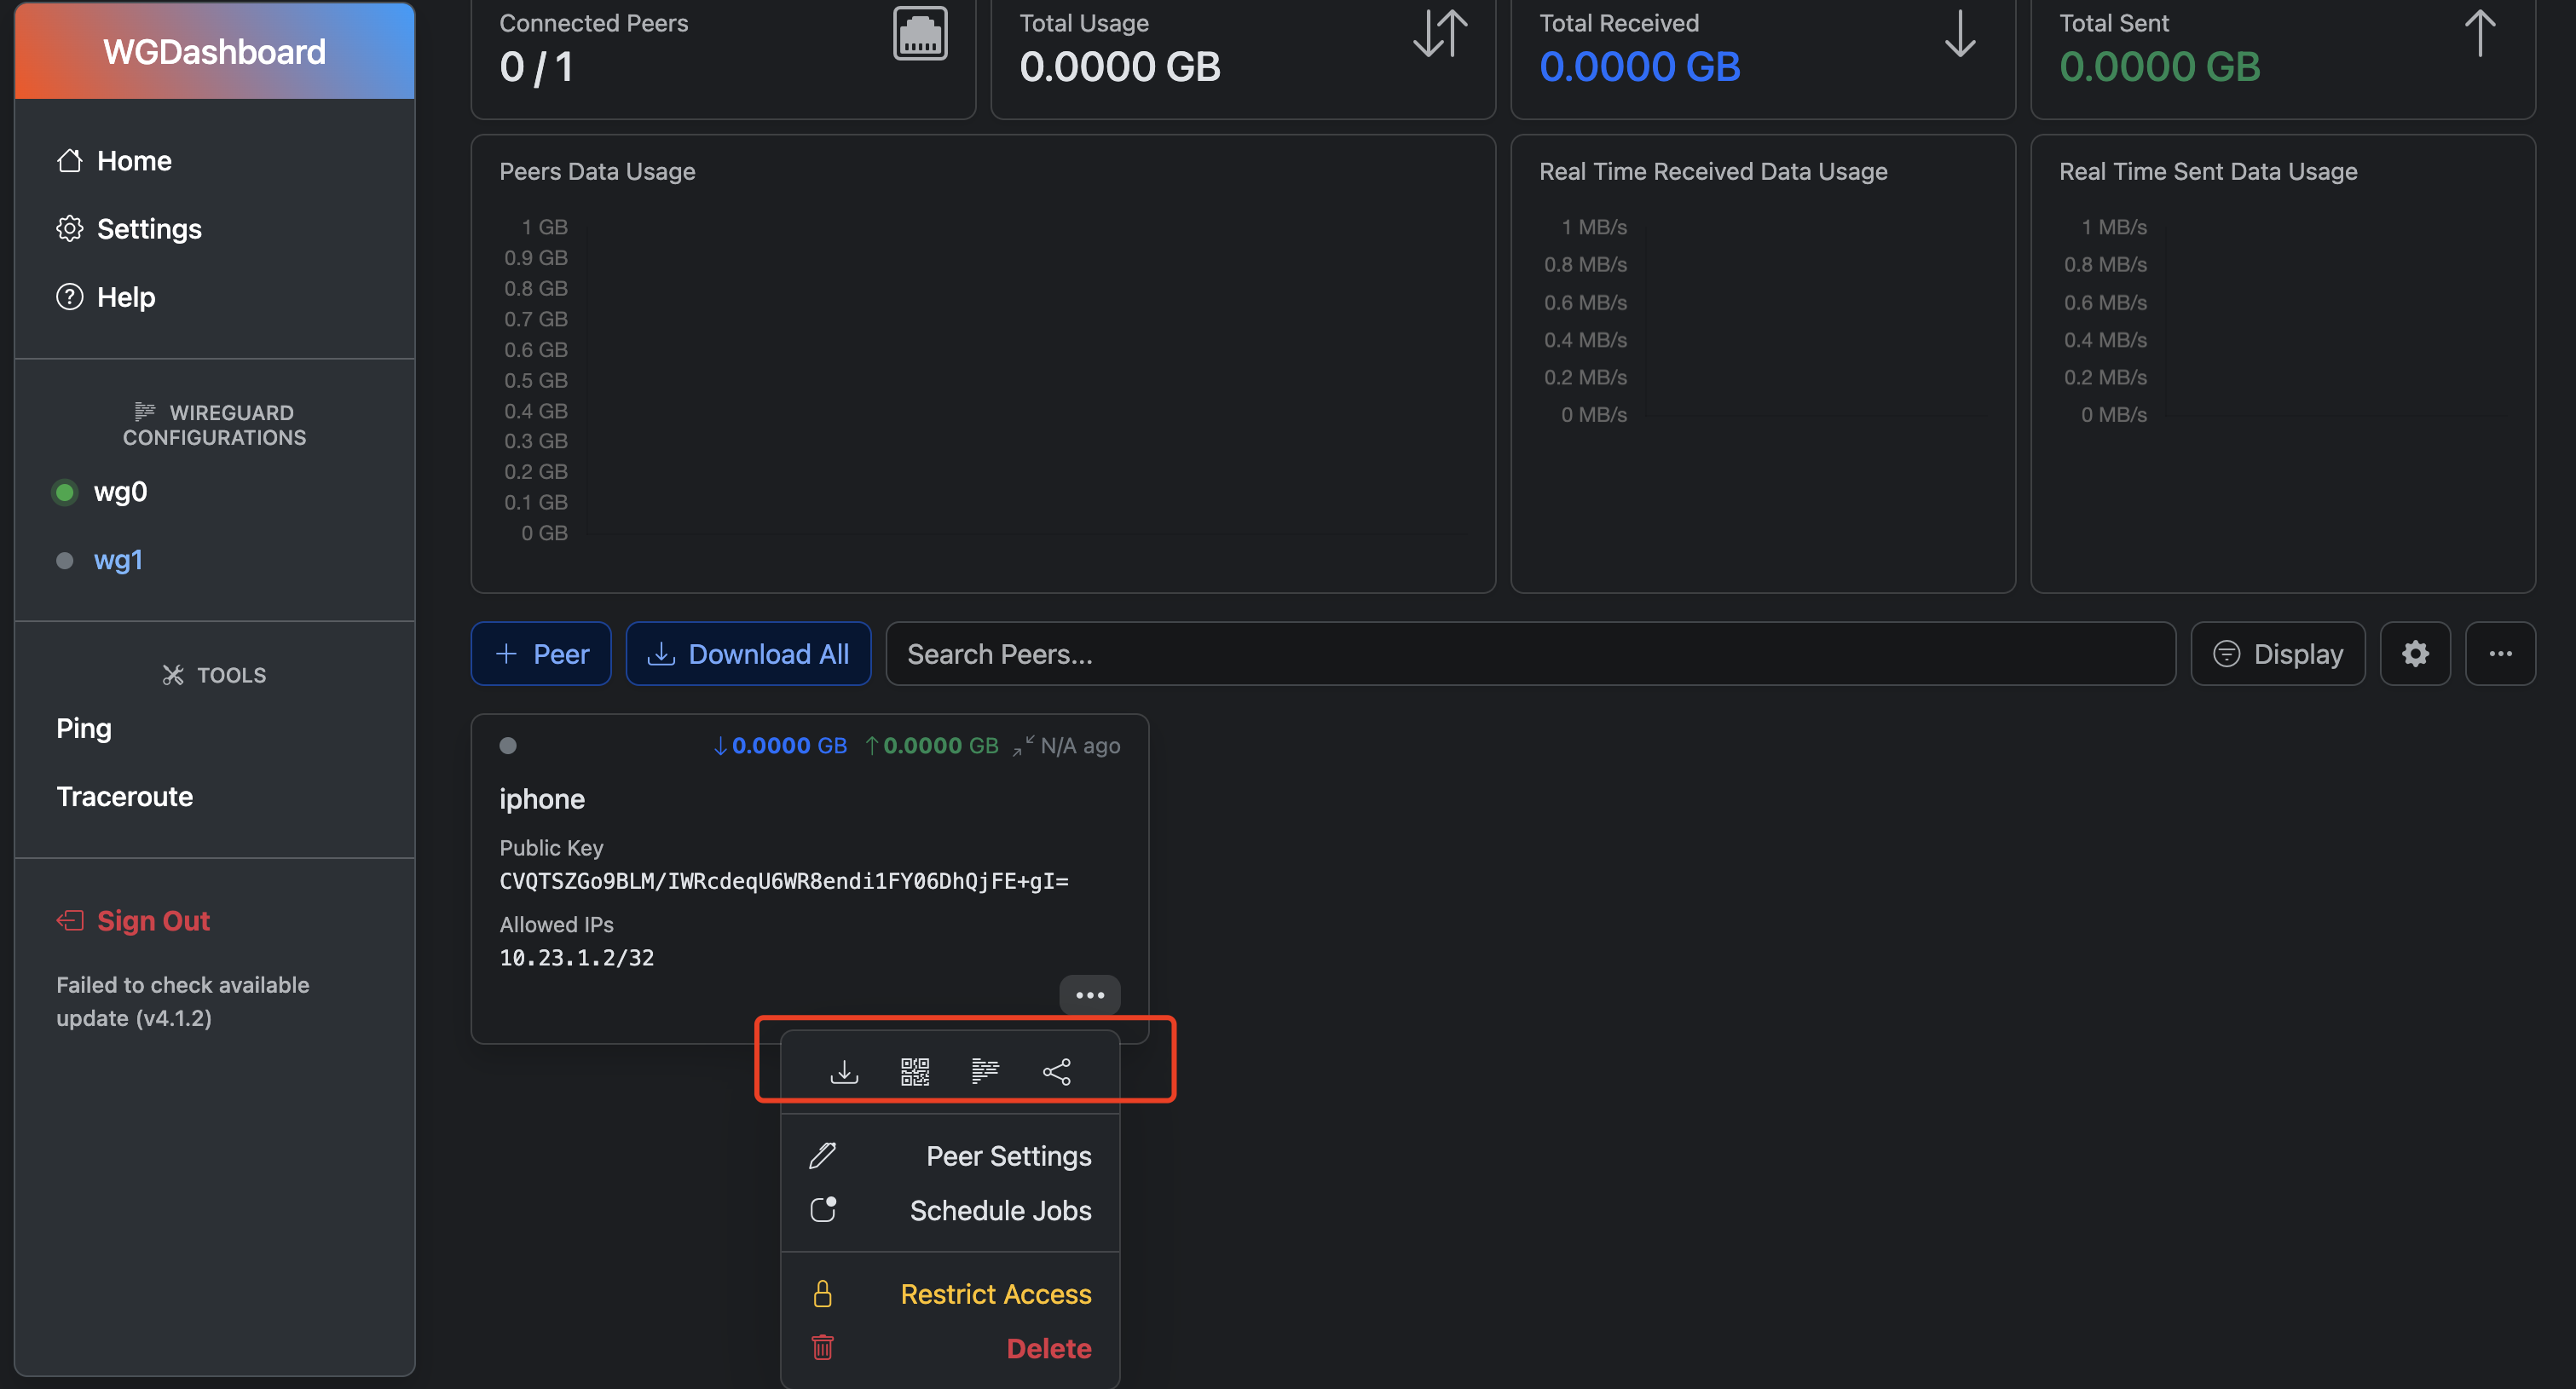Click the share peer icon
The image size is (2576, 1389).
tap(1056, 1072)
